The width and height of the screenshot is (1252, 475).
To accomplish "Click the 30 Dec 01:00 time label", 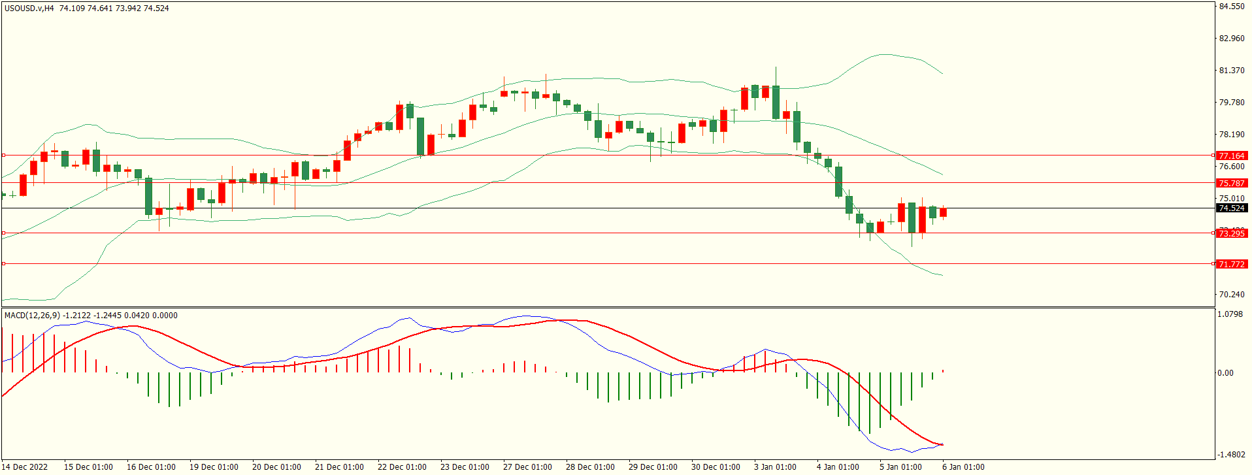I will click(716, 467).
